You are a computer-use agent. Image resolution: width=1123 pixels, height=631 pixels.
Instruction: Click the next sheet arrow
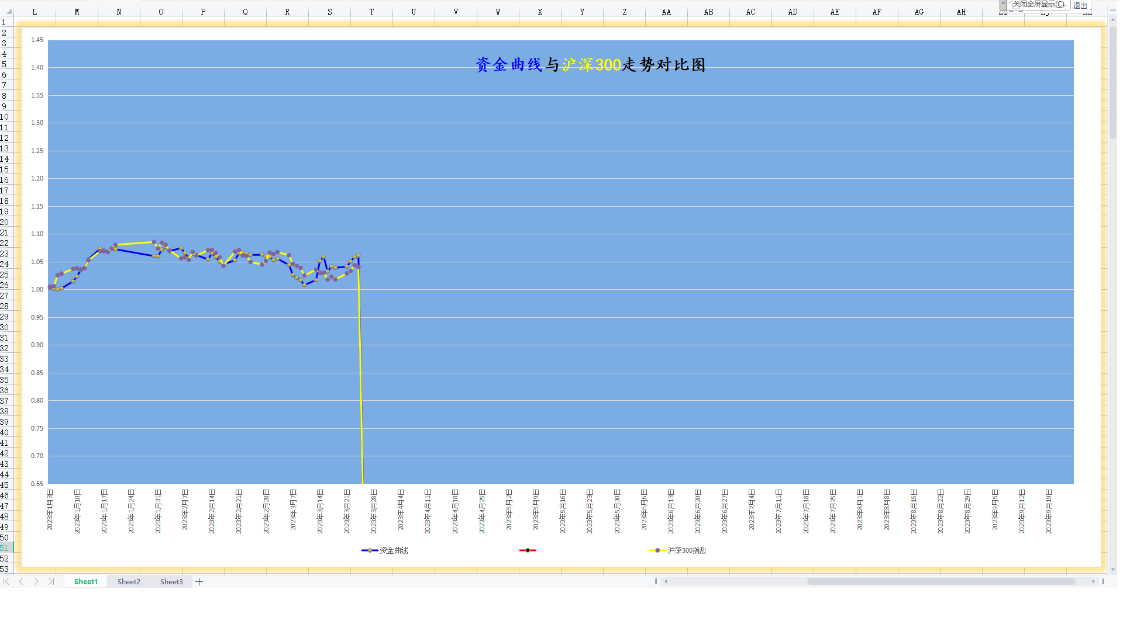point(36,581)
